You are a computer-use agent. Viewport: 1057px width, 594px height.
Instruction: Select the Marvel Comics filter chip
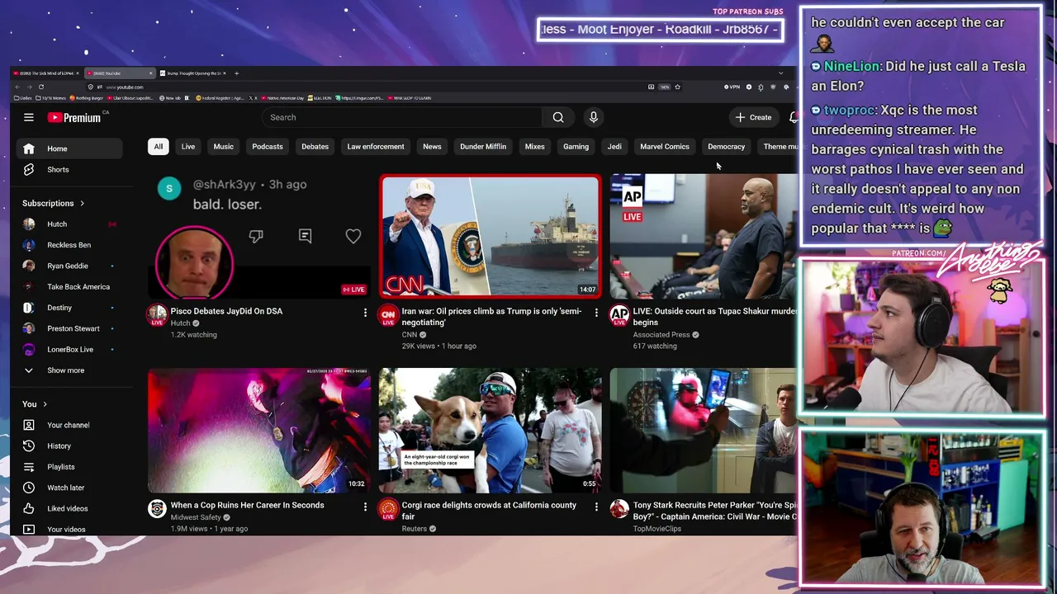[665, 147]
